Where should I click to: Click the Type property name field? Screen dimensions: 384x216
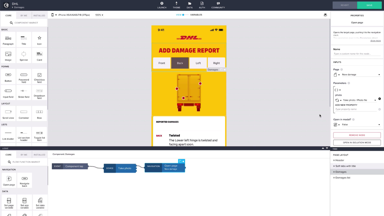356,109
